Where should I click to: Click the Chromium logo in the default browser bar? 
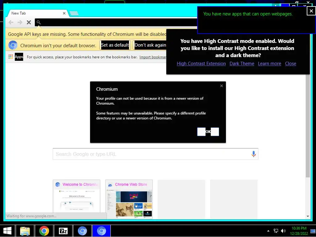pos(13,45)
